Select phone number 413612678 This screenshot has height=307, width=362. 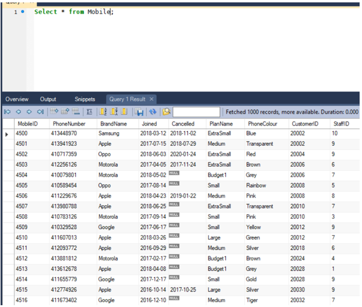[x=64, y=269]
